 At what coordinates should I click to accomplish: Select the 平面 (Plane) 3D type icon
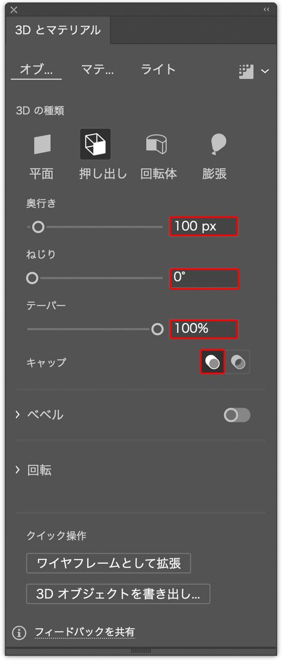click(x=42, y=144)
